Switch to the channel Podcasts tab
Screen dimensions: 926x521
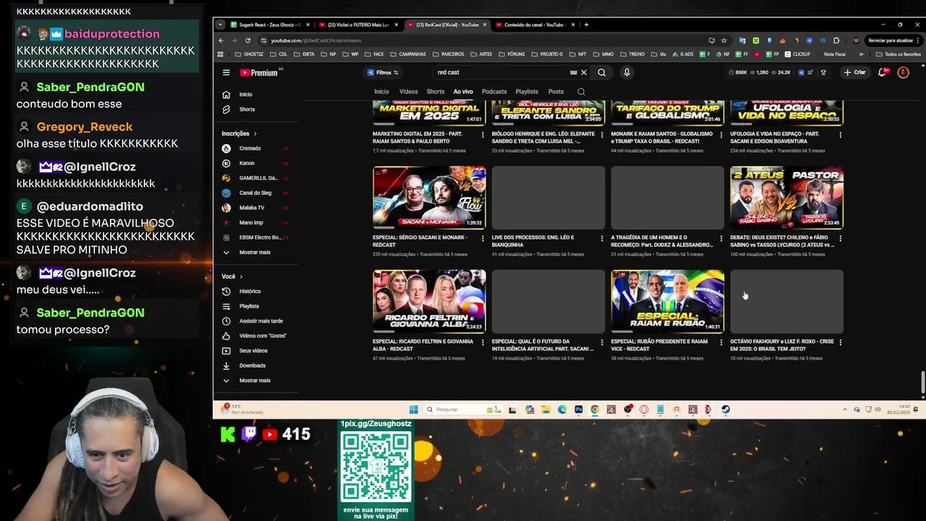pyautogui.click(x=494, y=92)
